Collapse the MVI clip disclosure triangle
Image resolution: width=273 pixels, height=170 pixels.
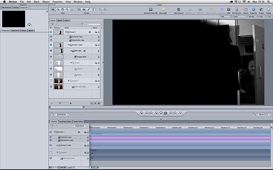pos(71,51)
